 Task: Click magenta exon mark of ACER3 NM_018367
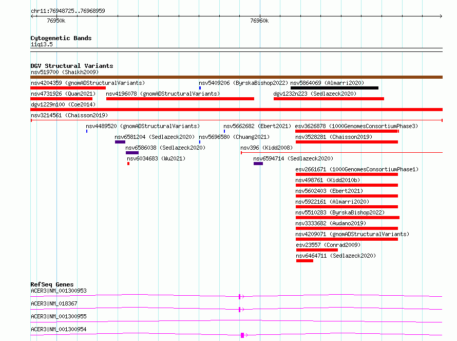(240, 310)
